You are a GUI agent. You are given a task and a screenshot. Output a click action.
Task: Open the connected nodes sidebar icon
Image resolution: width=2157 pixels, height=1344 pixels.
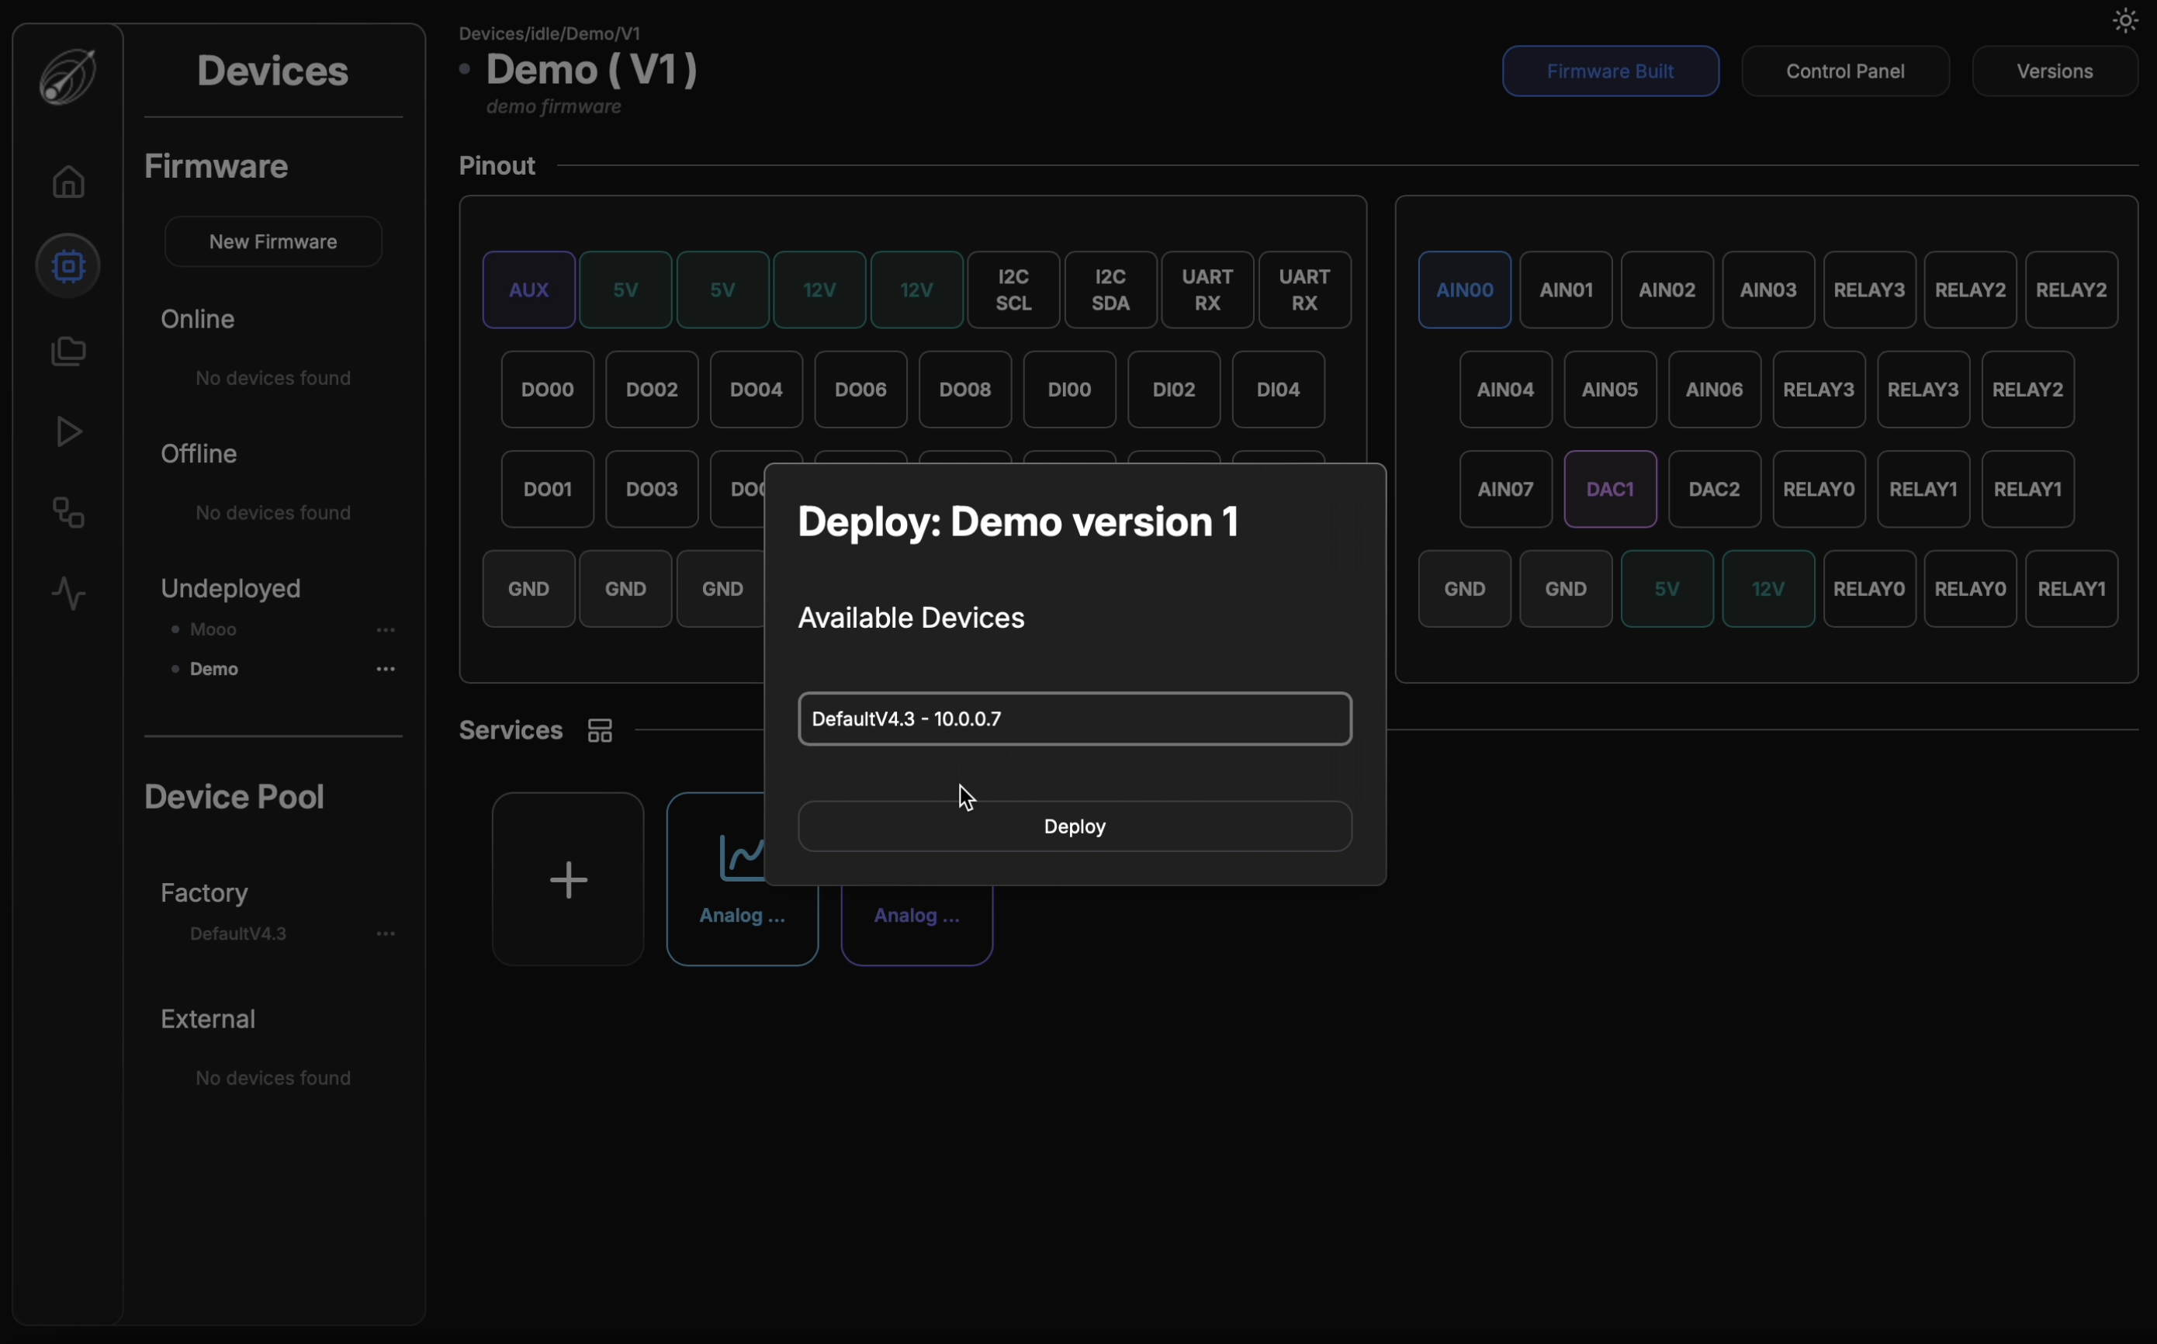point(68,513)
